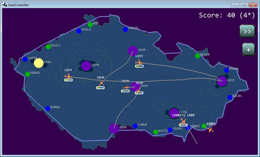This screenshot has height=157, width=260.
Task: Select the aircraft labeled LKMT near LKPR
Action: pyautogui.click(x=68, y=76)
